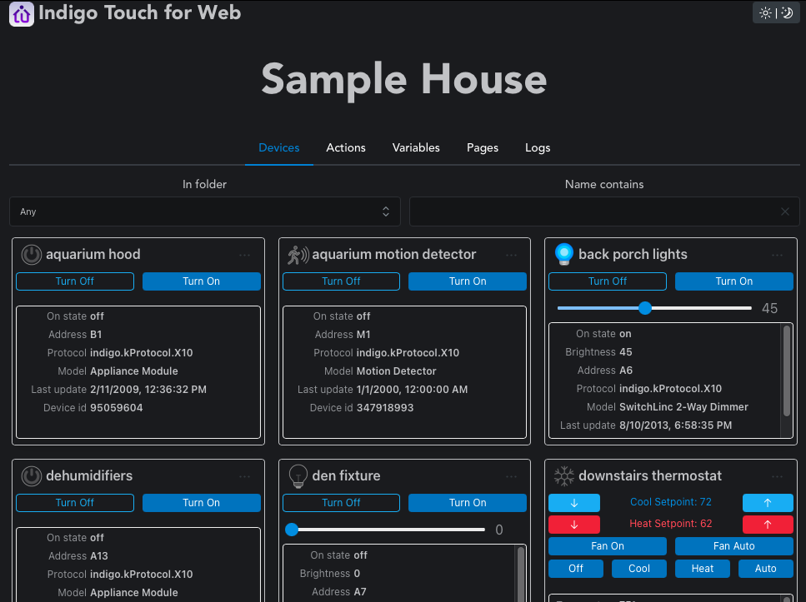Switch to the Actions tab
Image resolution: width=806 pixels, height=602 pixels.
coord(346,148)
